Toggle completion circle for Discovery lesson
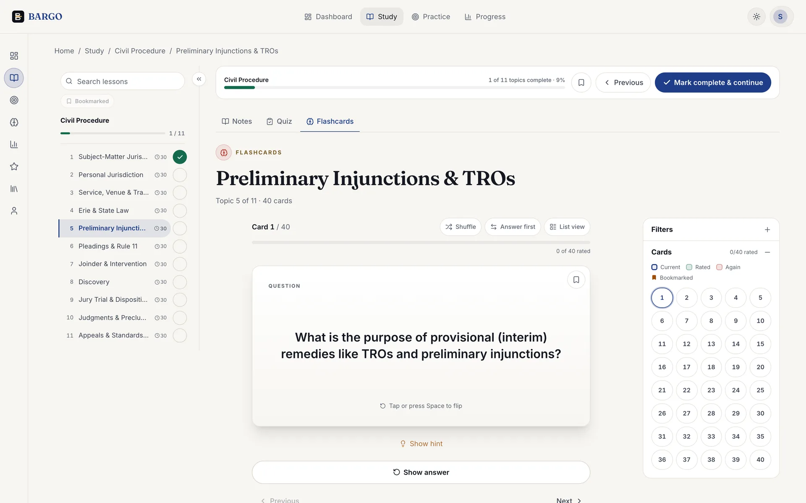This screenshot has width=806, height=503. (180, 282)
